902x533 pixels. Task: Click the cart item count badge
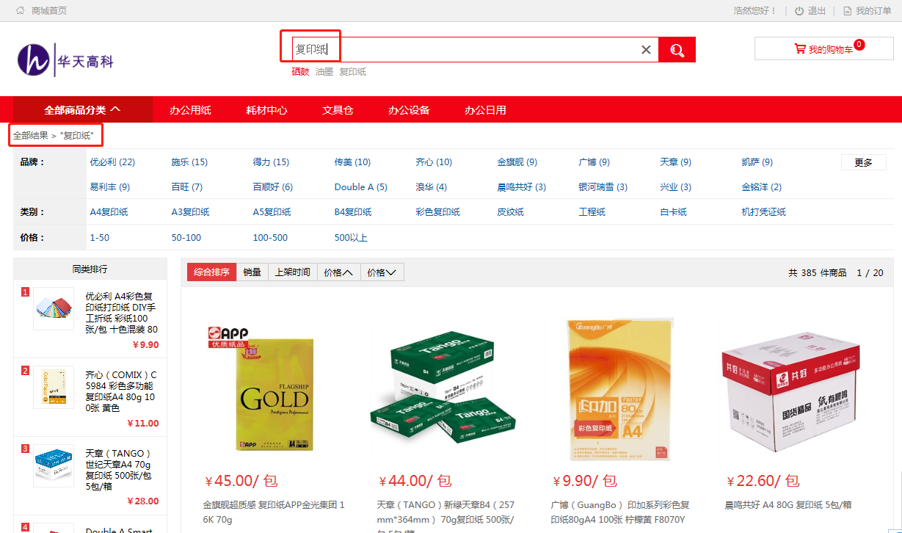coord(859,45)
